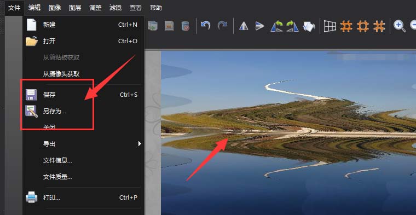Open the 调整 menu
This screenshot has height=215, width=416.
[x=95, y=8]
